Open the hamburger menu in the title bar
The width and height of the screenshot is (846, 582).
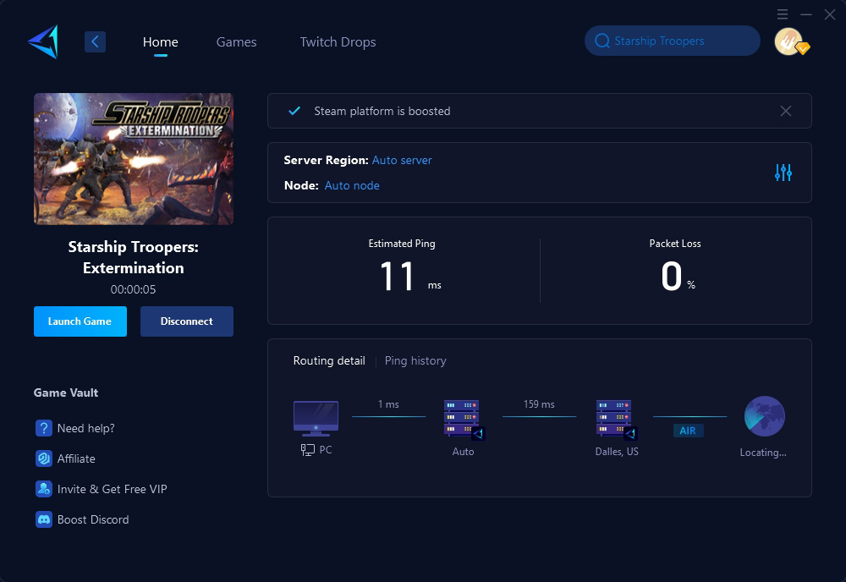(783, 14)
